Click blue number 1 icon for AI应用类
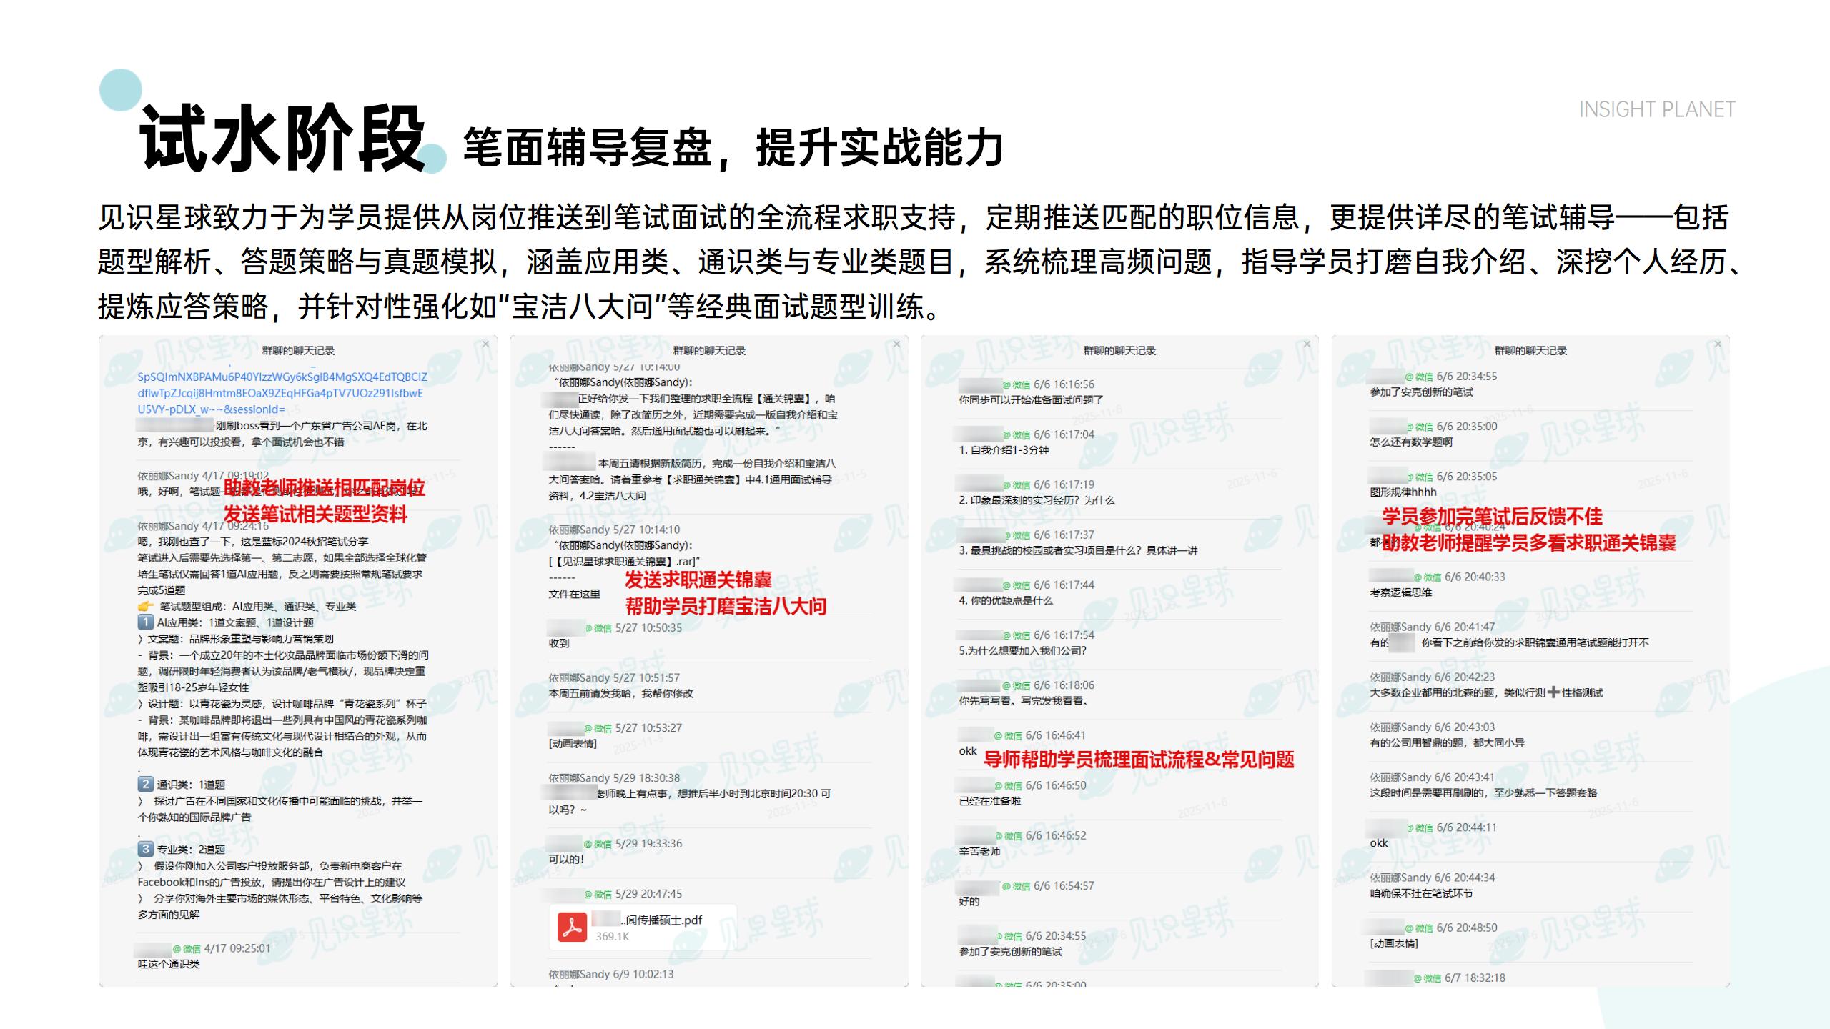The image size is (1830, 1029). pos(145,622)
